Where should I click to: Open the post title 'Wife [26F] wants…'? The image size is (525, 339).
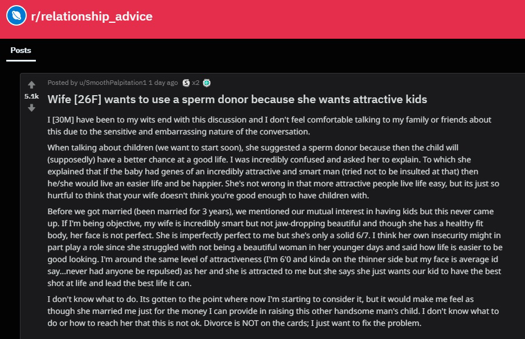tap(237, 100)
